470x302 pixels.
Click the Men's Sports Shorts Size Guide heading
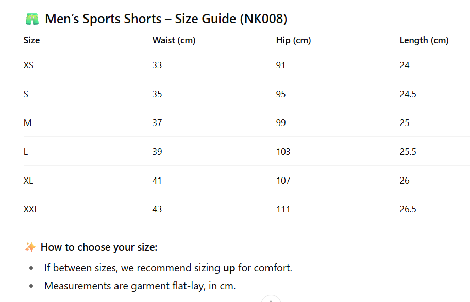click(x=166, y=19)
